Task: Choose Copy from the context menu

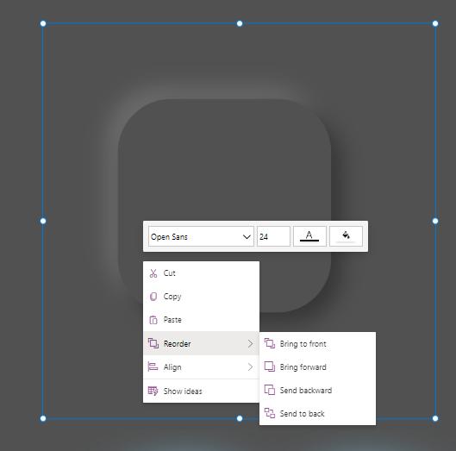Action: click(x=201, y=297)
